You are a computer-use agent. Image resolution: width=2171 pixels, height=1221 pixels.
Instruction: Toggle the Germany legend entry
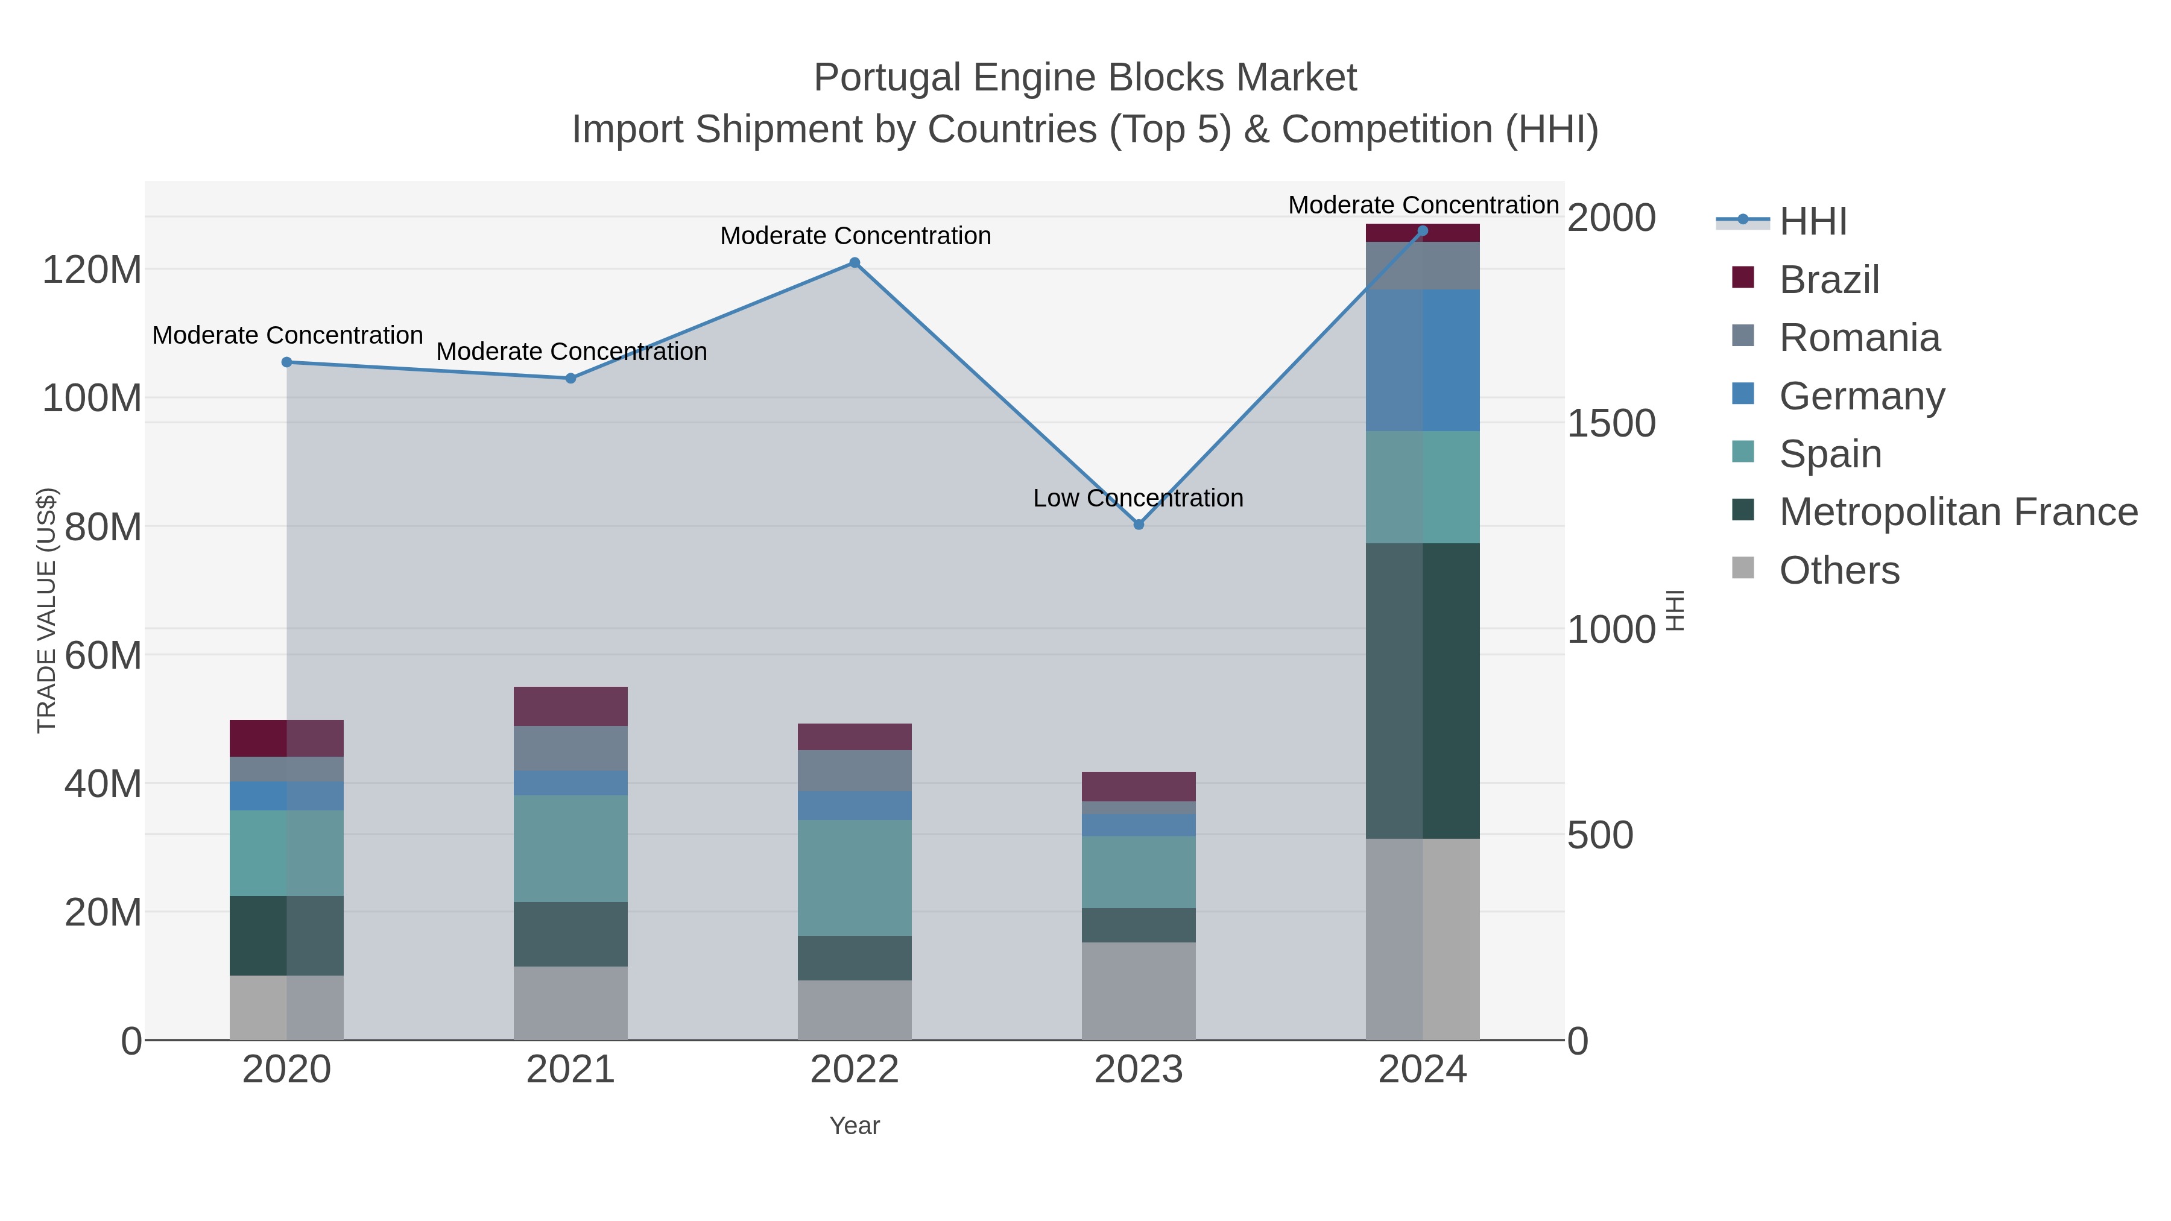point(1838,395)
